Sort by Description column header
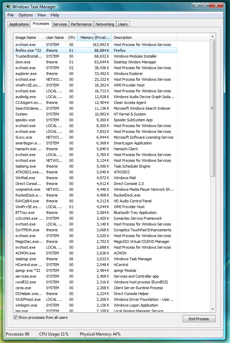 point(144,37)
